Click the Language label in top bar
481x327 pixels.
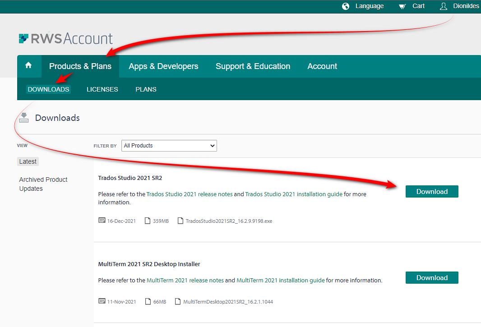coord(370,6)
